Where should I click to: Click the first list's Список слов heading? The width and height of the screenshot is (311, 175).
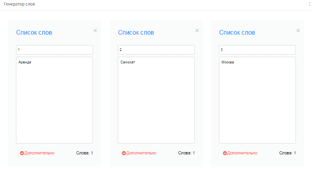[x=34, y=33]
